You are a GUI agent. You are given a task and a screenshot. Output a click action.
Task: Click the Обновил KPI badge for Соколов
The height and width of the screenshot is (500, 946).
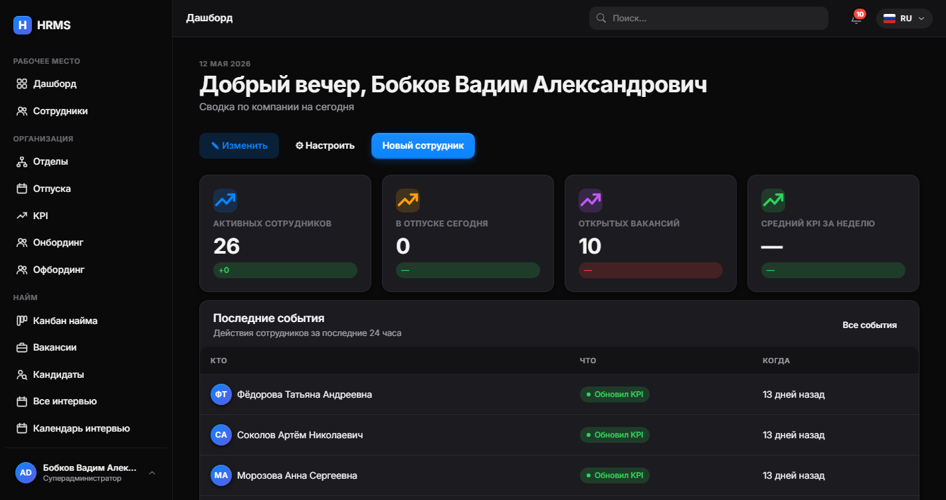(615, 435)
